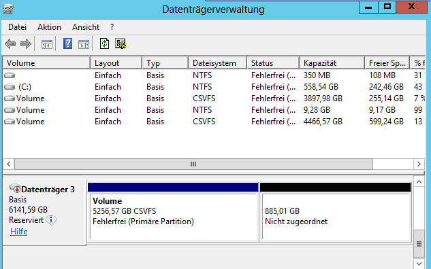
Task: Click the black unallocated space color bar
Action: [x=336, y=187]
